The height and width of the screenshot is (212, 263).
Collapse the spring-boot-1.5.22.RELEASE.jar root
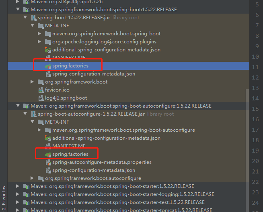coord(25,17)
